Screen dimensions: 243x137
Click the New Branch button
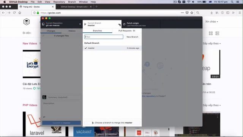(x=133, y=37)
